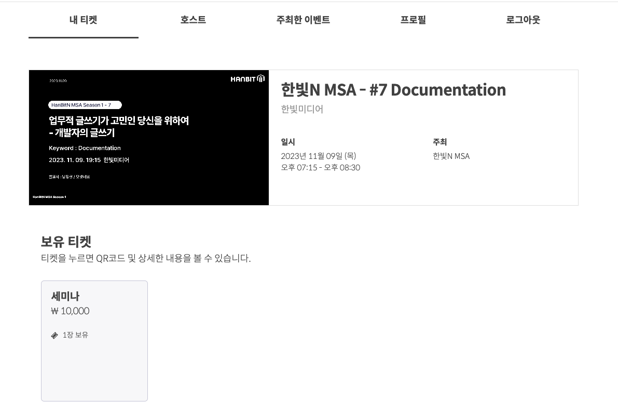Go to the 프로필 tab

[413, 20]
